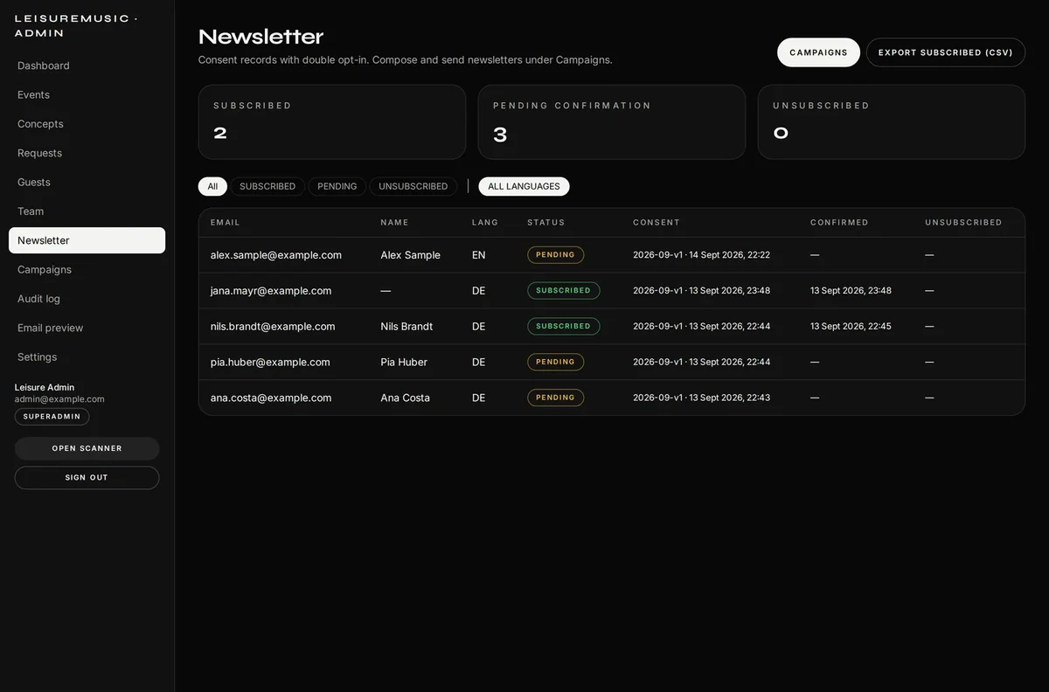Click the name Alex Sample
Viewport: 1049px width, 692px height.
(410, 255)
